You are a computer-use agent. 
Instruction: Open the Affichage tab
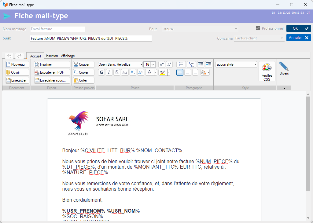click(x=68, y=56)
